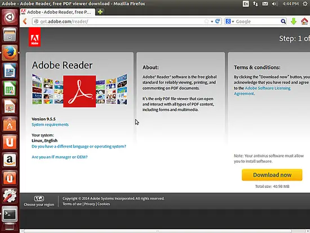Image resolution: width=310 pixels, height=233 pixels.
Task: Open mail messaging indicator
Action: tap(265, 3)
